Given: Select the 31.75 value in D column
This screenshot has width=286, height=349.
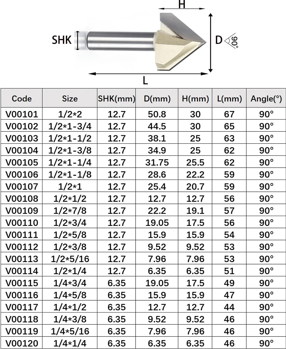Looking at the screenshot, I should point(157,163).
